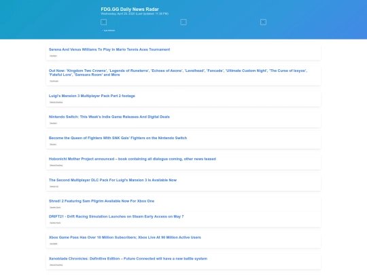The width and height of the screenshot is (367, 275).
Task: Click the middle square button in the header
Action: tap(183, 22)
